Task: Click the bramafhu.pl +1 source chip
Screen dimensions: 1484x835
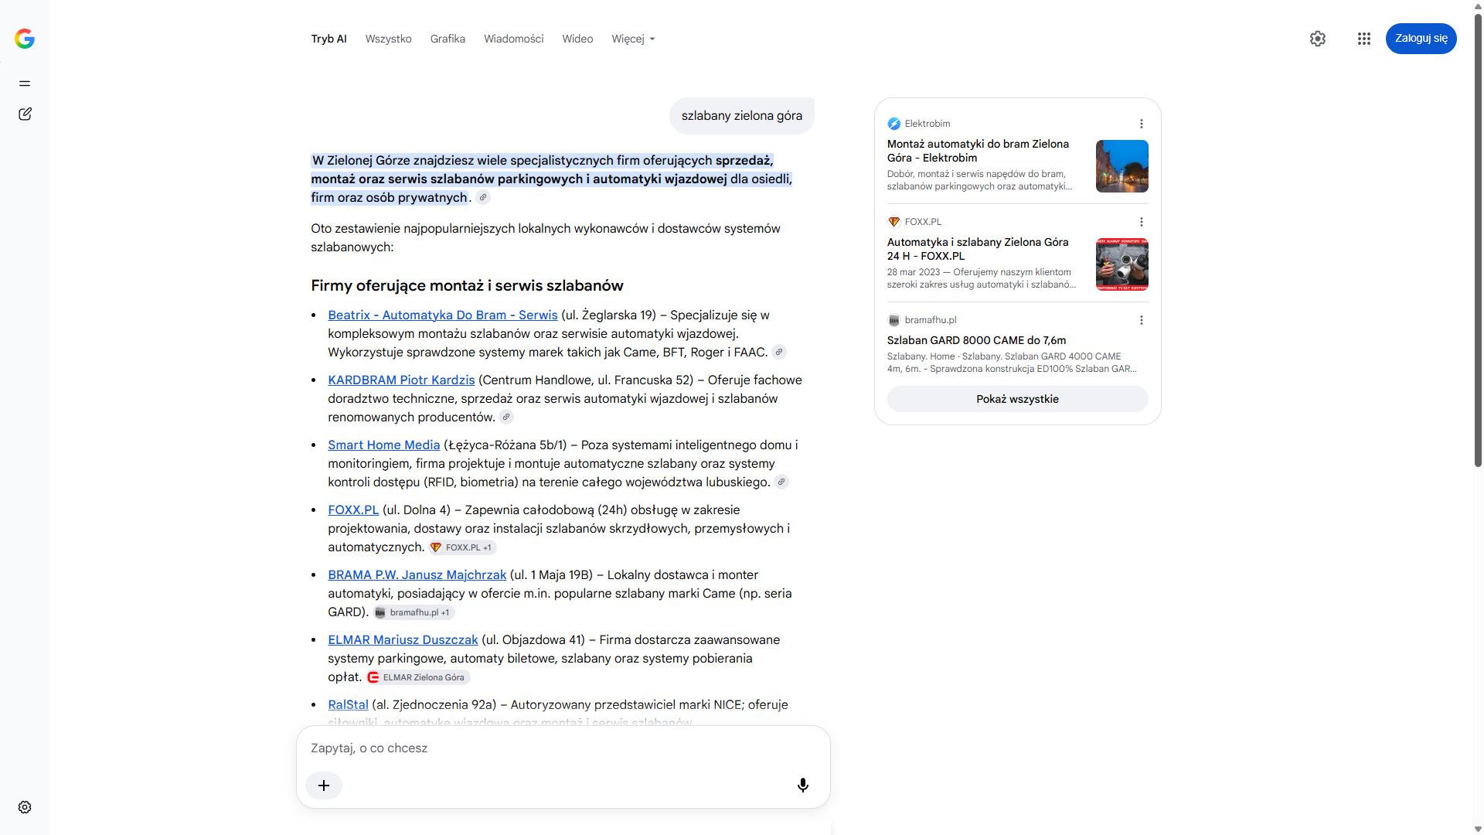Action: (x=414, y=612)
